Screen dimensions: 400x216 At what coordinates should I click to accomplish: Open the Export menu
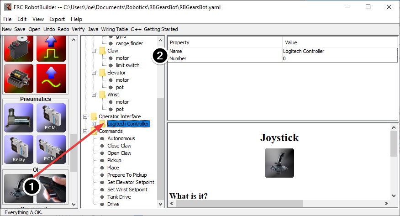coord(57,19)
